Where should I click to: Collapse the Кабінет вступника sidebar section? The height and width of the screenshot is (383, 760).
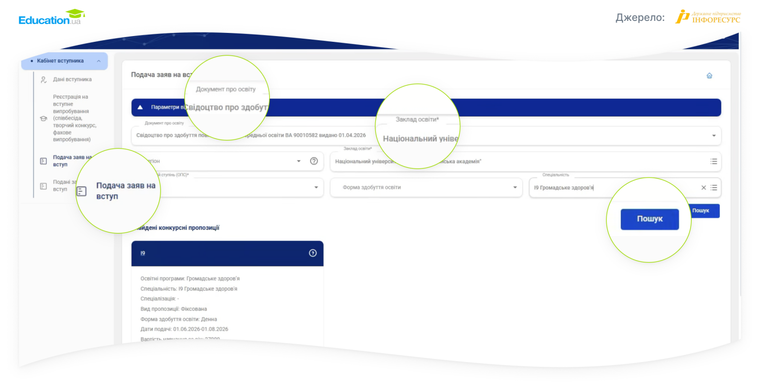[99, 61]
